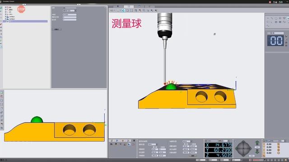Click the small field between the green arrows
Image resolution: width=289 pixels, height=162 pixels.
click(257, 147)
